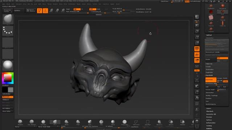Click the AAHalf icon on right shelf

point(197,43)
